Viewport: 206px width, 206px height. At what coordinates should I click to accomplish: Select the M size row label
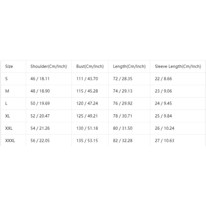click(x=7, y=91)
